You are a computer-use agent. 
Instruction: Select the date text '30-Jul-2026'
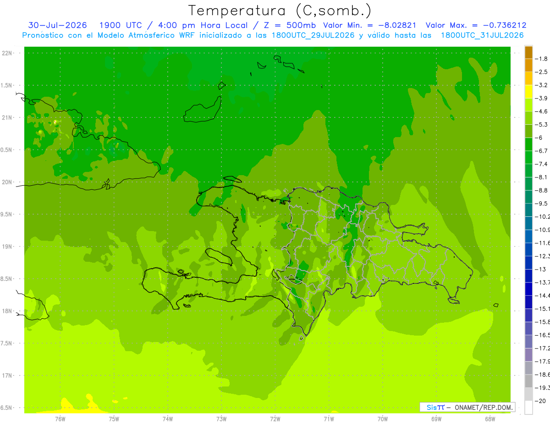tap(57, 25)
